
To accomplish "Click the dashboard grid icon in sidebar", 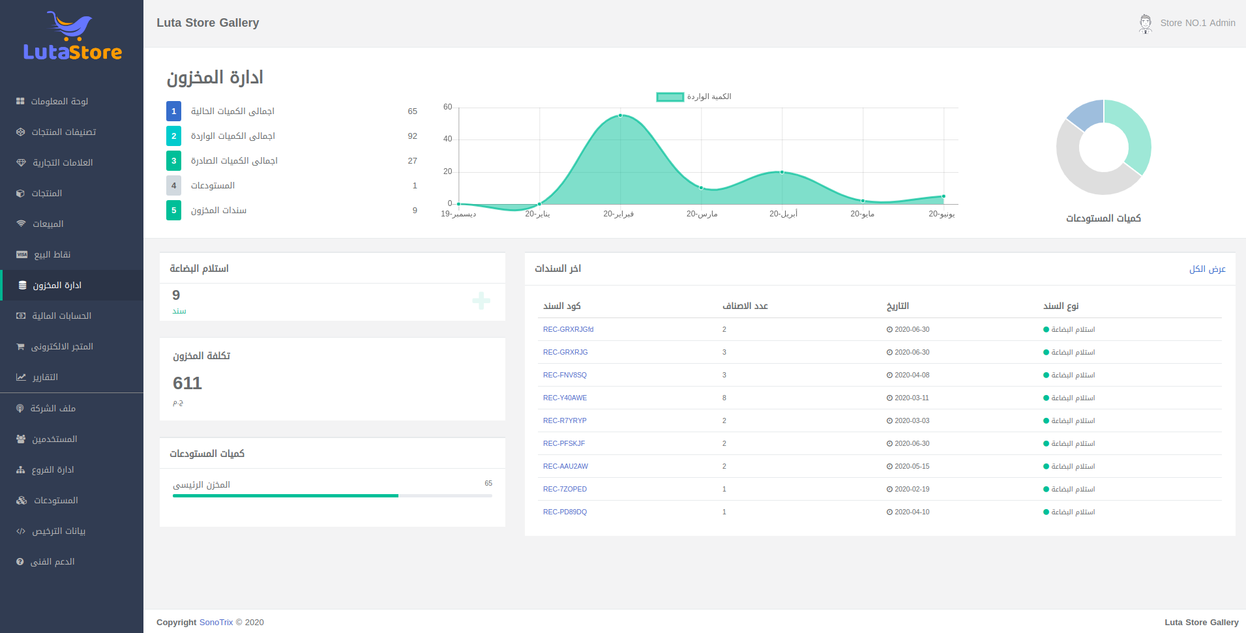I will point(20,101).
